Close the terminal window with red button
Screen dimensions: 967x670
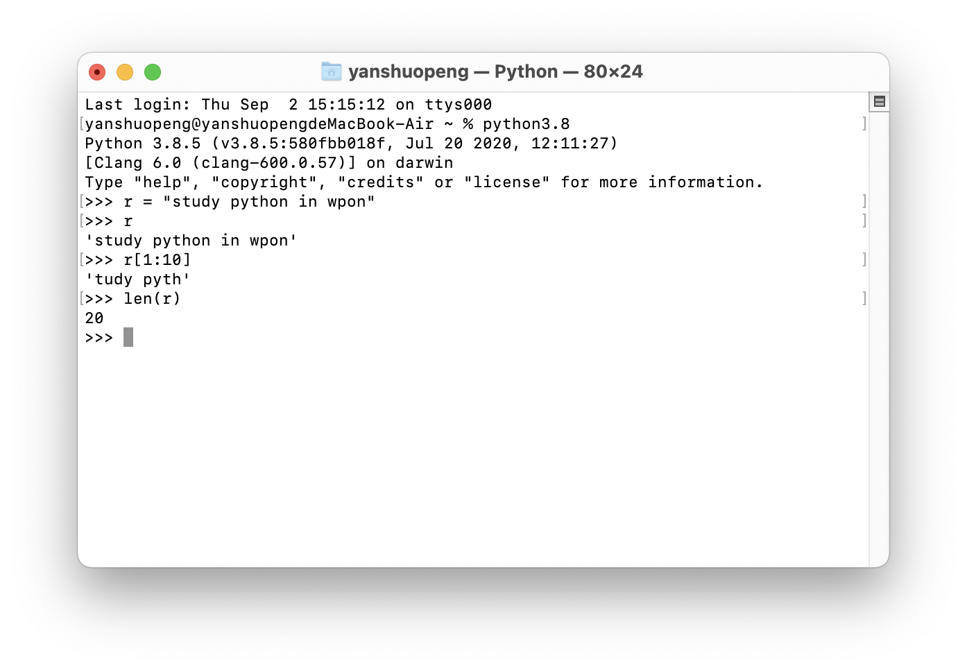click(97, 72)
